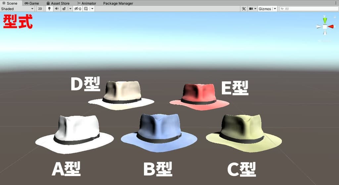Viewport: 339px width, 185px height.
Task: Expand the Gizmos dropdown arrow
Action: [x=275, y=9]
